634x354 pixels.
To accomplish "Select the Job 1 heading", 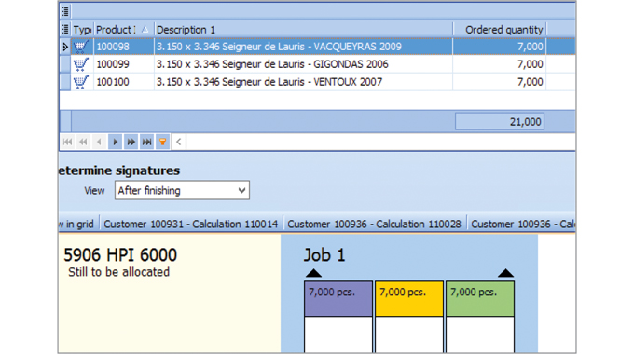I will tap(324, 255).
